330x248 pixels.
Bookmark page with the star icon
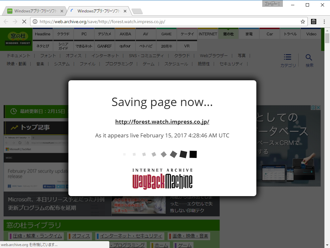(302, 22)
